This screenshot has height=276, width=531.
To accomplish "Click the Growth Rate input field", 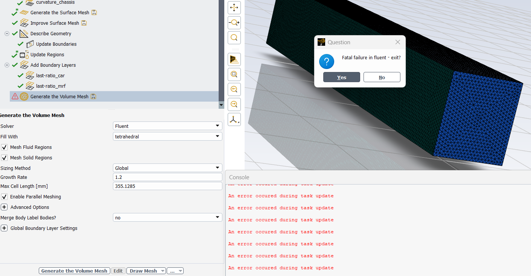I will point(167,177).
